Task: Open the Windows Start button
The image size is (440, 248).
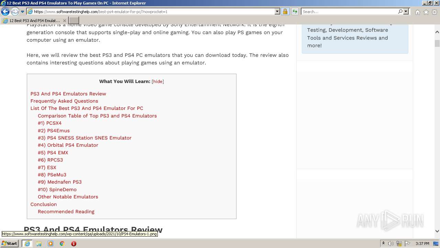Action: pyautogui.click(x=10, y=244)
